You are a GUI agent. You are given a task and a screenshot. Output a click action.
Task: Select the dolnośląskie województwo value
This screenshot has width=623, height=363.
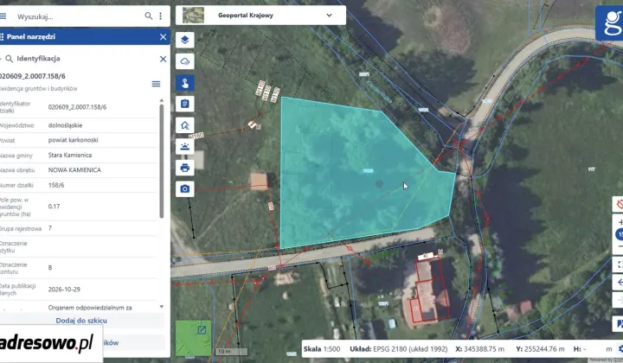pos(65,125)
